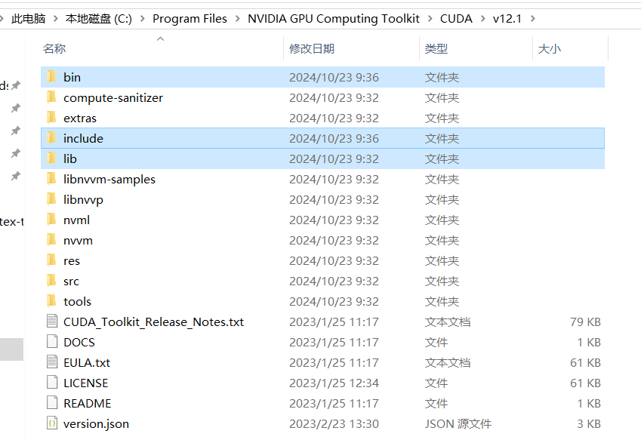Screen dimensions: 641x443
Task: Click the res folder icon
Action: point(51,260)
